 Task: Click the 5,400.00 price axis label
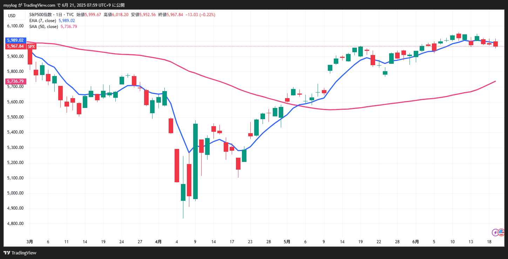click(15, 132)
